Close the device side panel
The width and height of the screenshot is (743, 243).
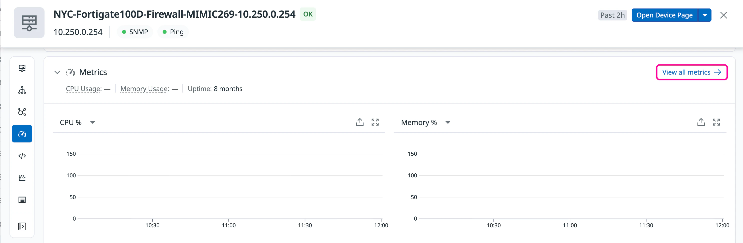coord(723,15)
